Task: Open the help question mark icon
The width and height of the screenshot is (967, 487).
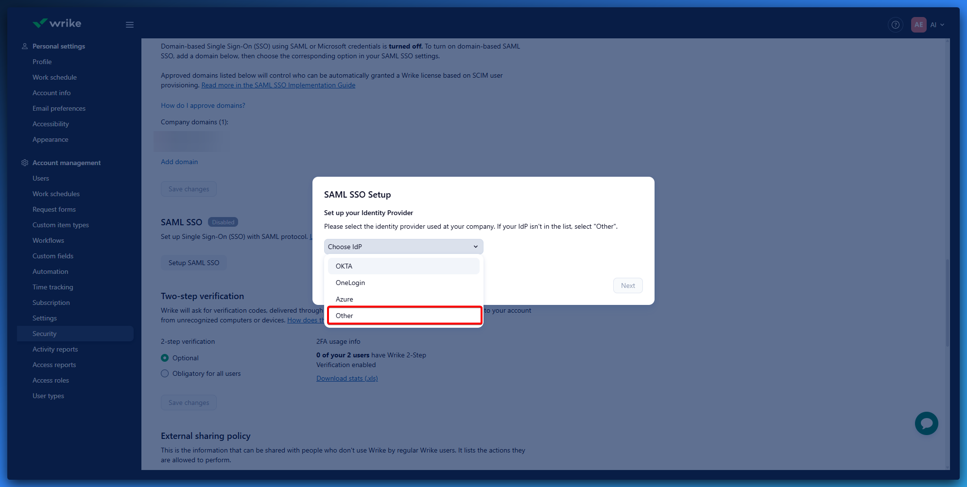Action: (x=895, y=25)
